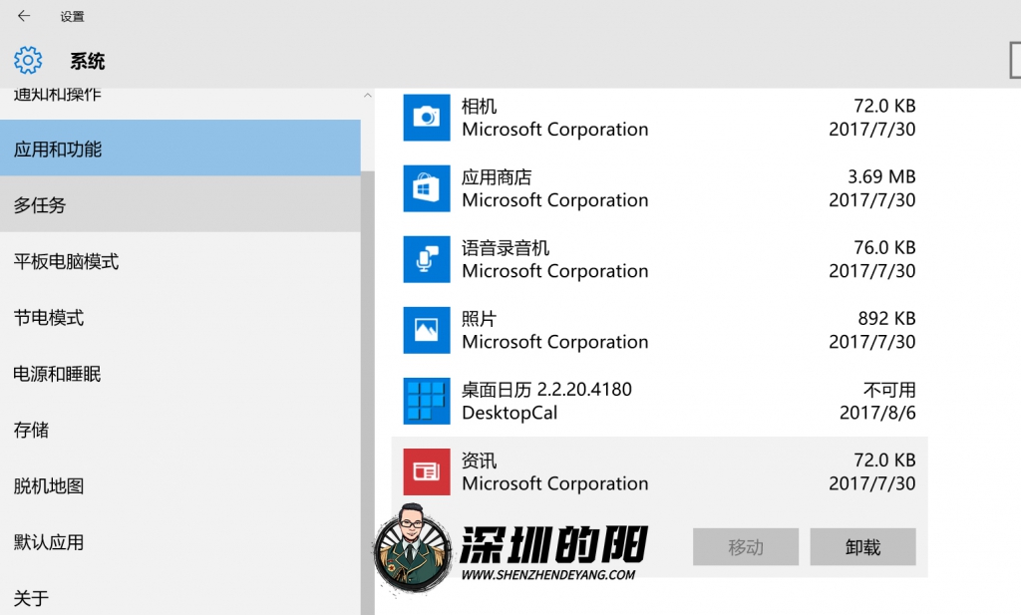
Task: Click the 设置 window title text
Action: coord(72,16)
